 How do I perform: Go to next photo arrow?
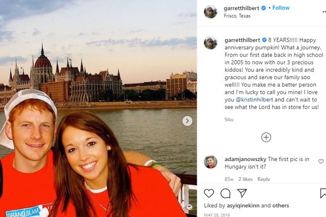click(x=187, y=121)
